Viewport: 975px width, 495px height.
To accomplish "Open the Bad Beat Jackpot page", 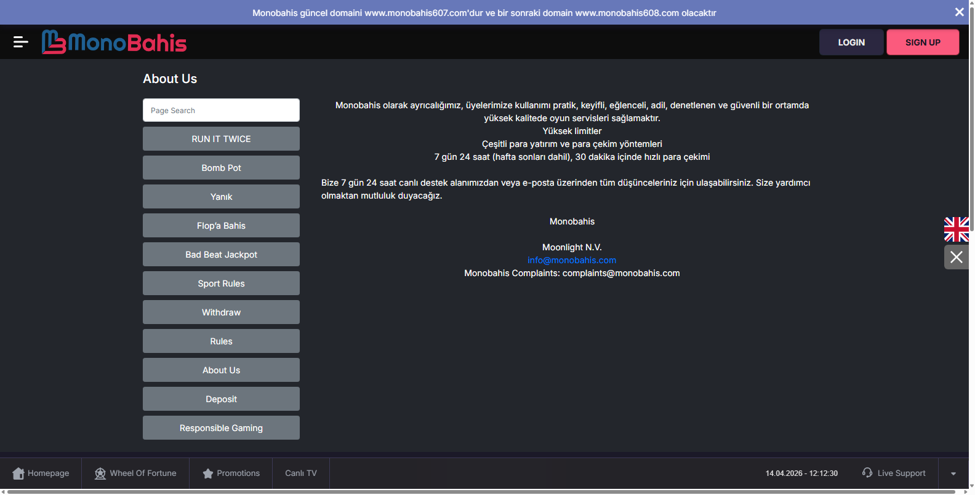I will pos(221,255).
